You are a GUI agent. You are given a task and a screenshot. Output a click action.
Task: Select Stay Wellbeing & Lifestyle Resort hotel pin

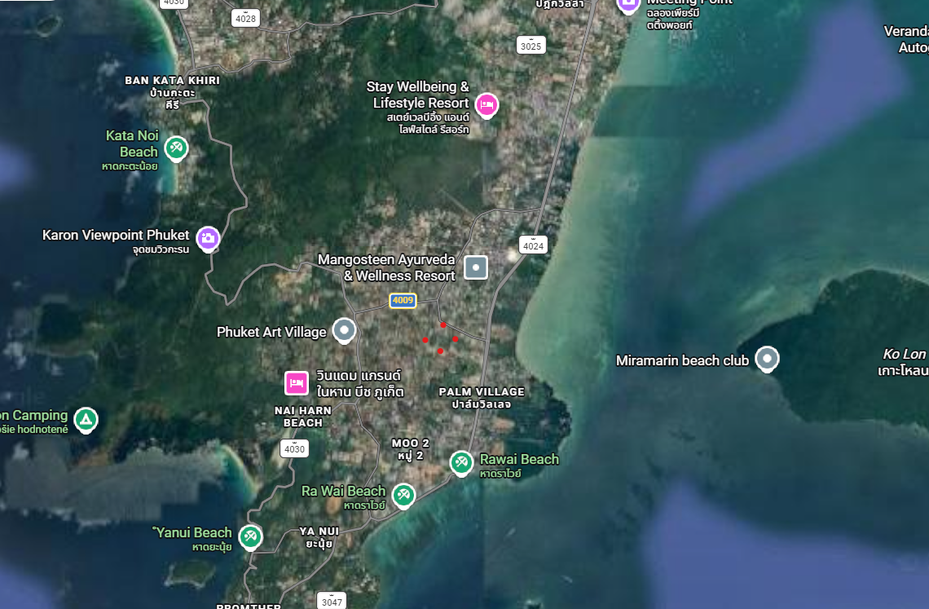(487, 105)
